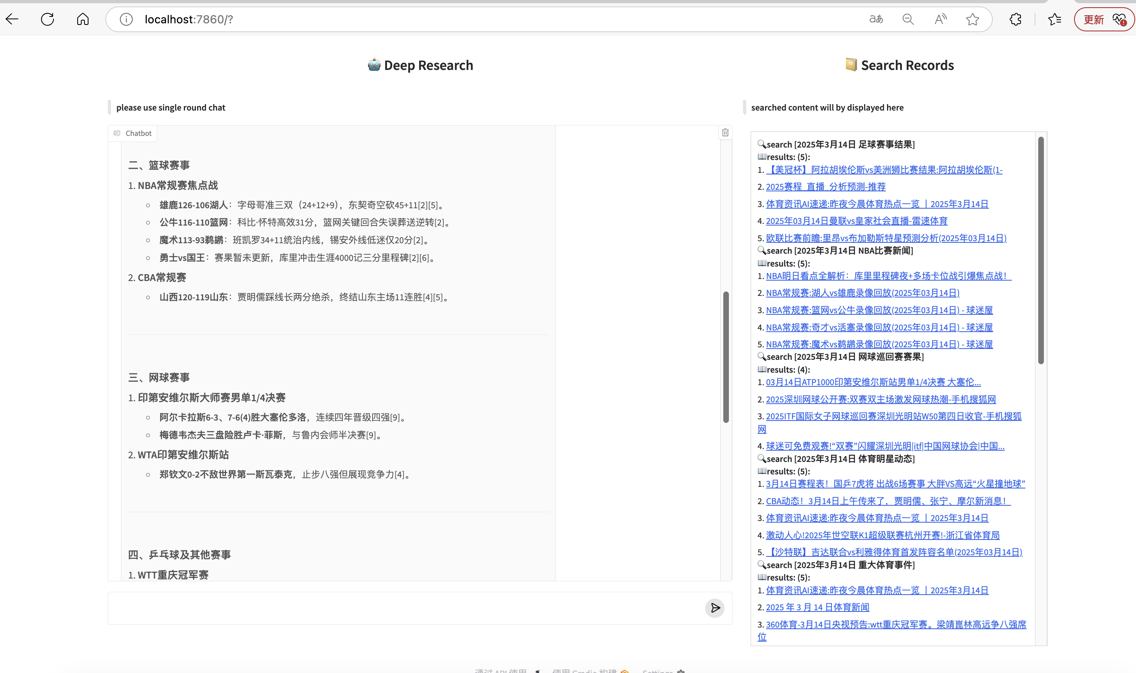Click the red 更新 update button
This screenshot has height=673, width=1136.
pos(1094,20)
